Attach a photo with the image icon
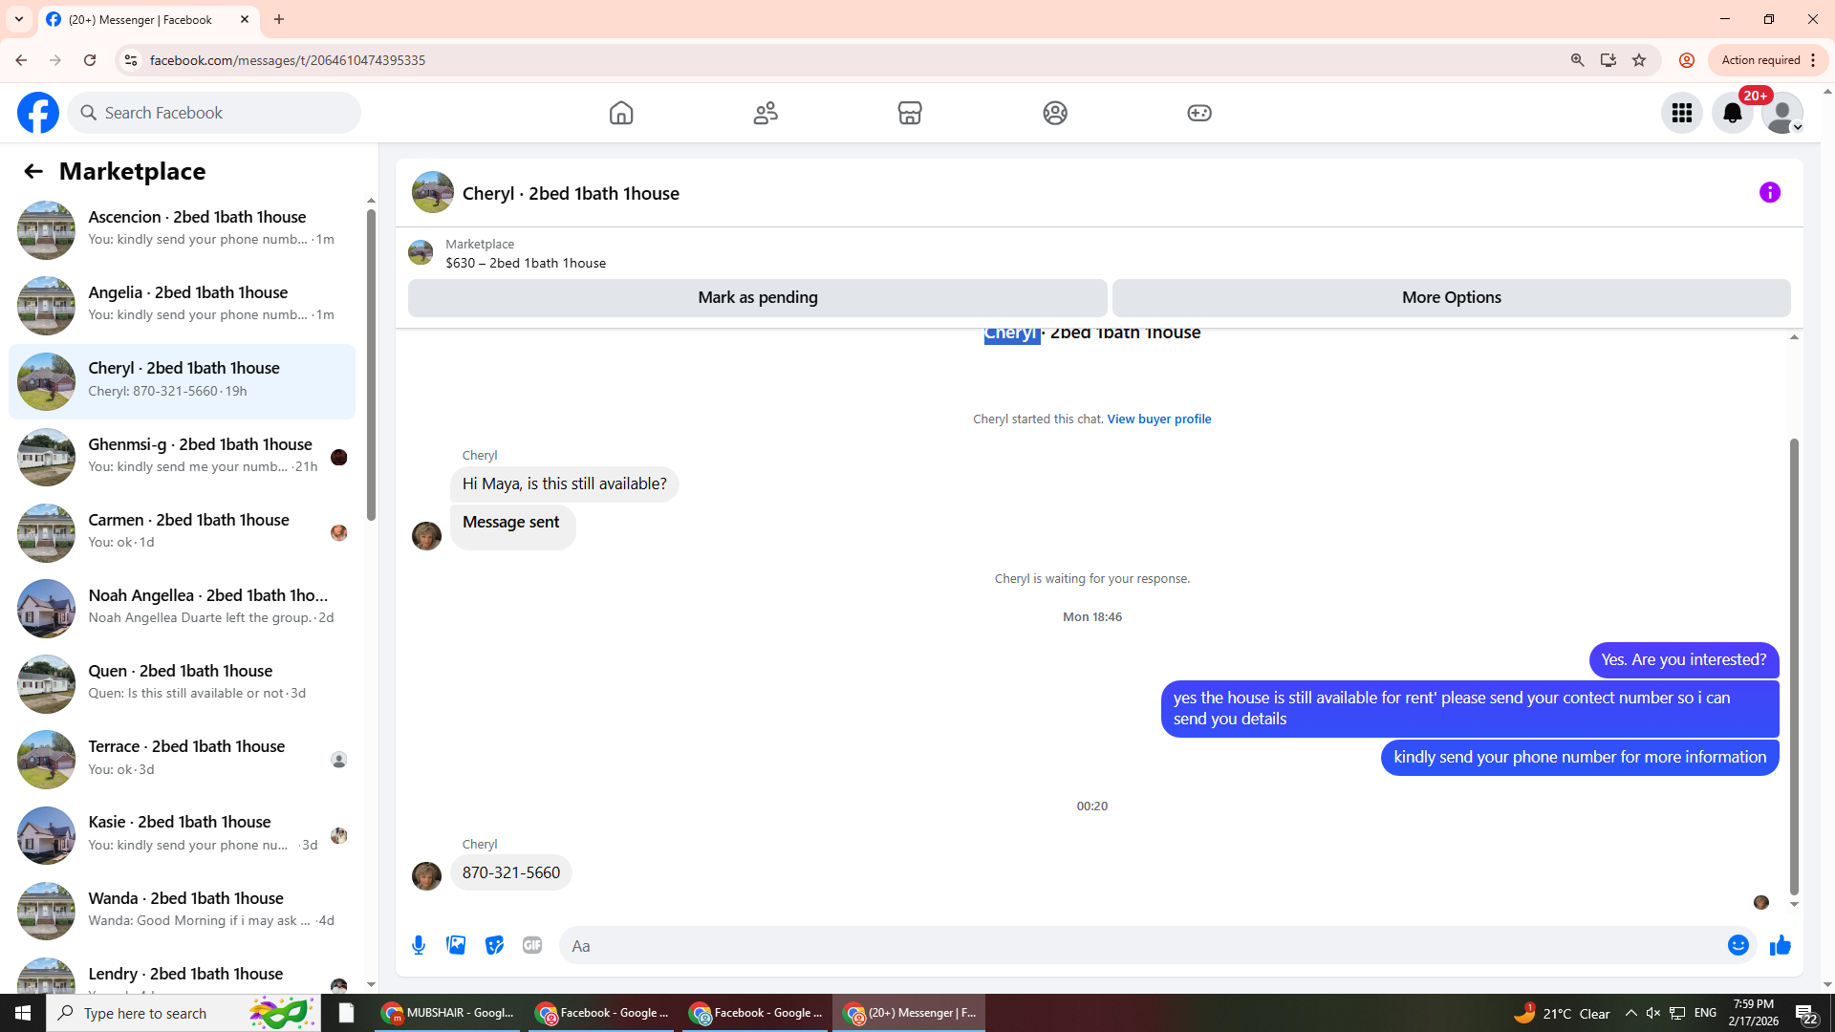 456,945
